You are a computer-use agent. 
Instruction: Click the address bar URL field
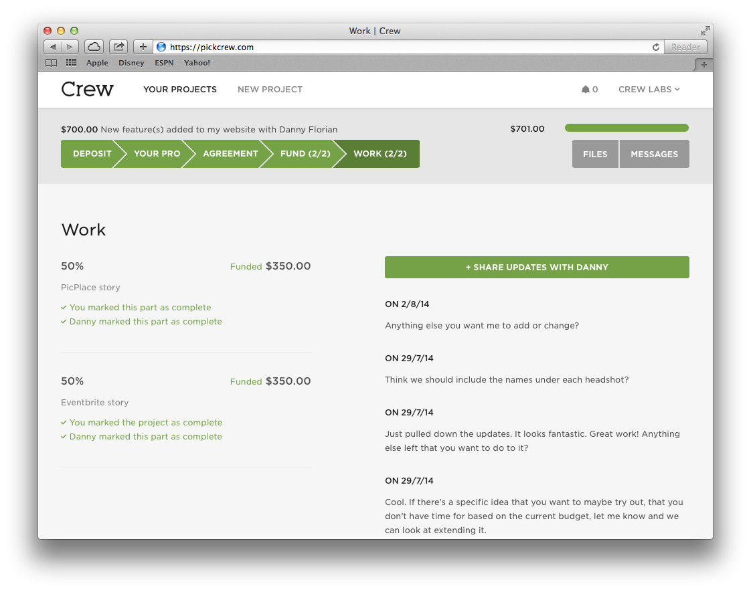tap(408, 47)
